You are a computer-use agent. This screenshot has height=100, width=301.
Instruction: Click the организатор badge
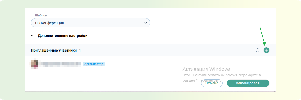94,64
